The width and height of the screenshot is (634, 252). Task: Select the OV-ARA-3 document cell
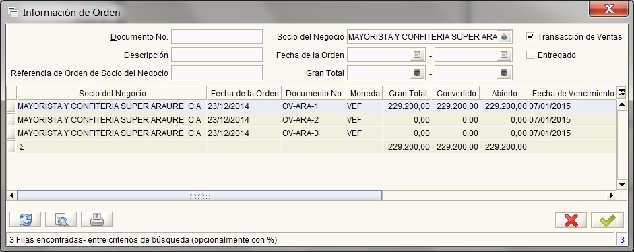tap(314, 133)
